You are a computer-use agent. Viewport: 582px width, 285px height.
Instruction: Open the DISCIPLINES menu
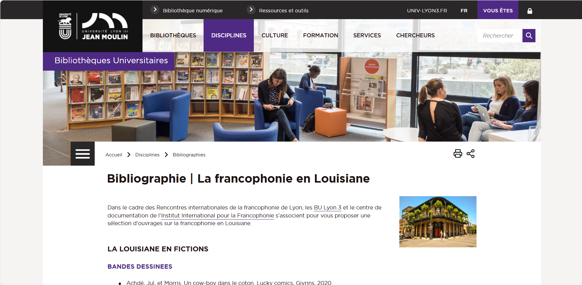(x=229, y=35)
